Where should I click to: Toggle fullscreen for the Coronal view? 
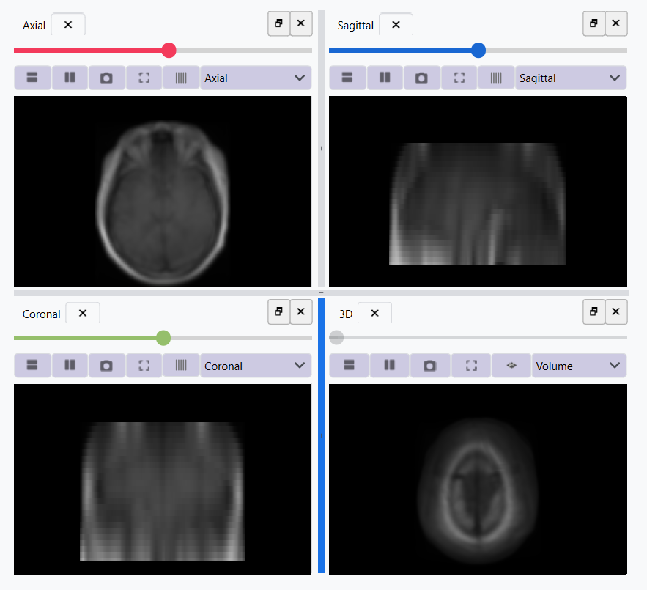[x=144, y=366]
